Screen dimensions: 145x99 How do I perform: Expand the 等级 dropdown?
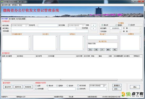click(x=140, y=31)
